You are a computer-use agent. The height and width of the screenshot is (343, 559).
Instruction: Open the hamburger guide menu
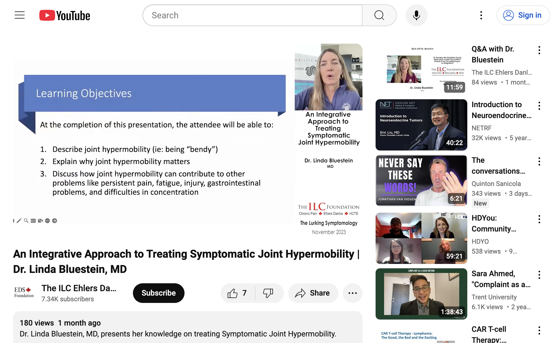20,15
